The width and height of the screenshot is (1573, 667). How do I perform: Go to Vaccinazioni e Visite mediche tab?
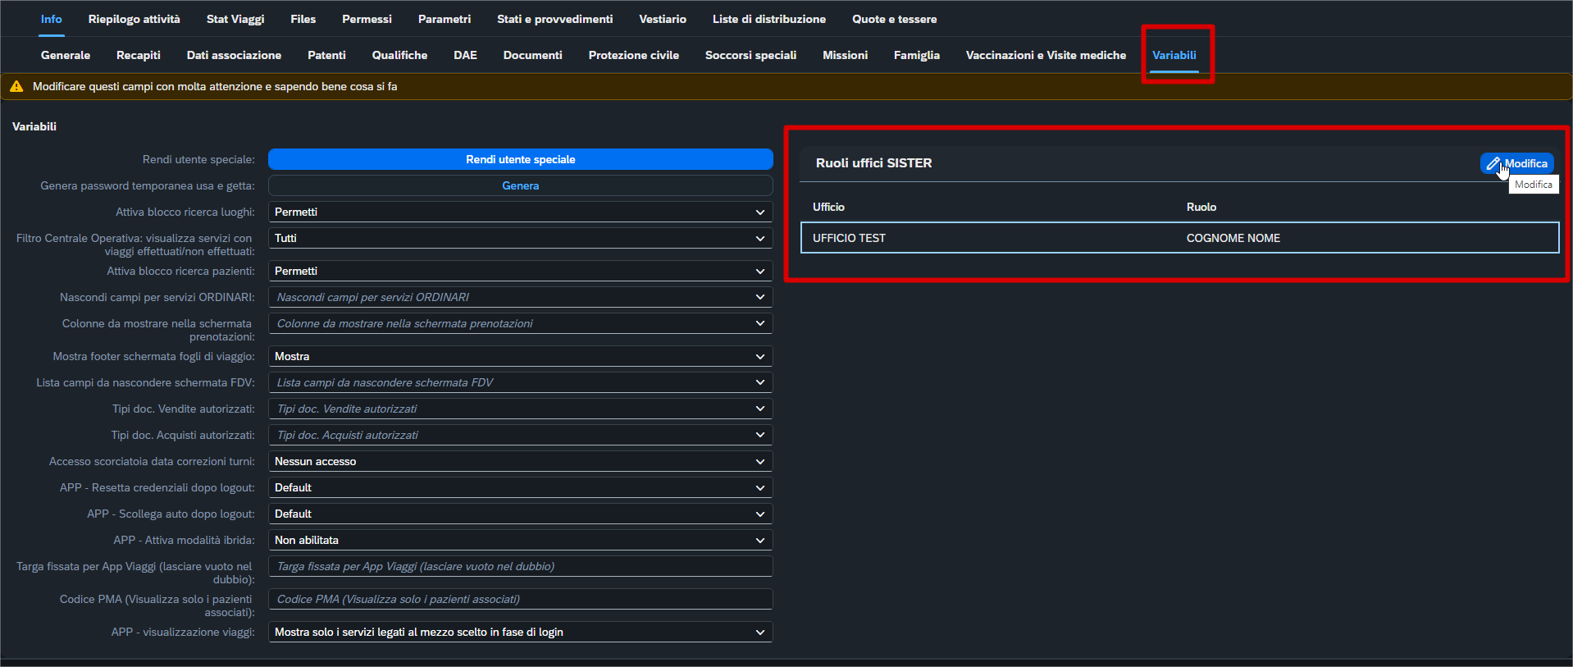click(x=1046, y=55)
